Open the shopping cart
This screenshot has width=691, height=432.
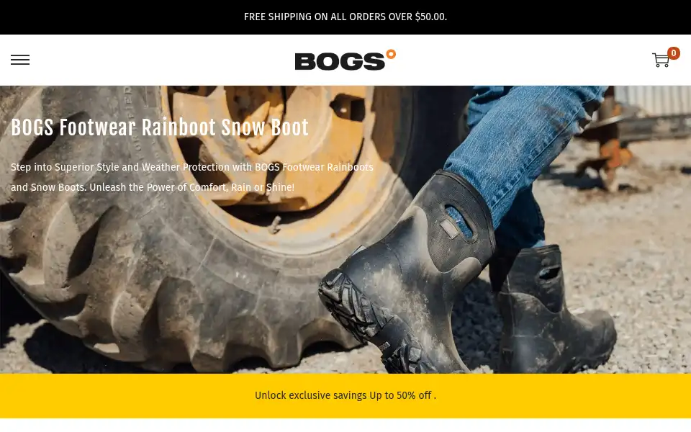click(661, 60)
